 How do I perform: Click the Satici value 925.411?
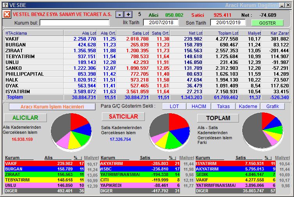click(223, 15)
